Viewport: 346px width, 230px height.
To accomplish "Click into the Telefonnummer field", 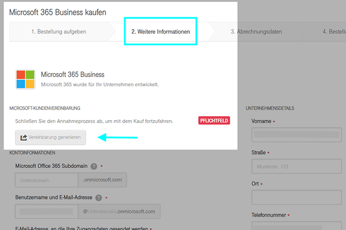I will (296, 228).
